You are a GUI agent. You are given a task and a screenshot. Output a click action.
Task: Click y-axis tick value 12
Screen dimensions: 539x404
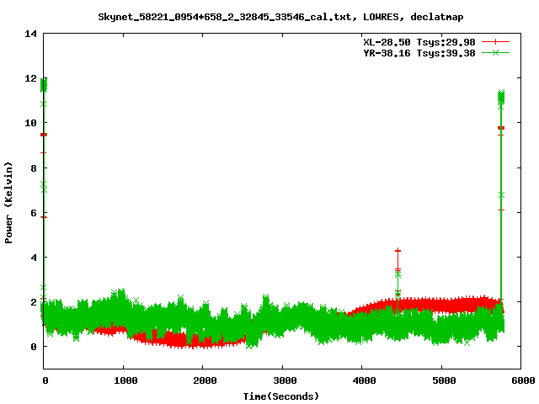pos(30,78)
